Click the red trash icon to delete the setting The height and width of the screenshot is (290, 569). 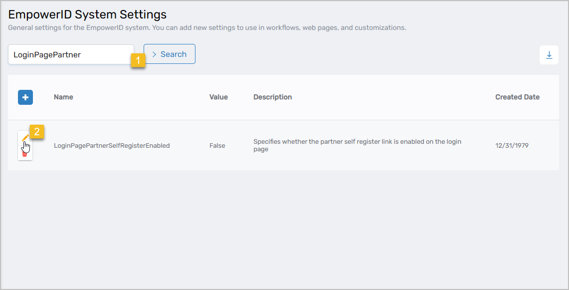click(25, 154)
